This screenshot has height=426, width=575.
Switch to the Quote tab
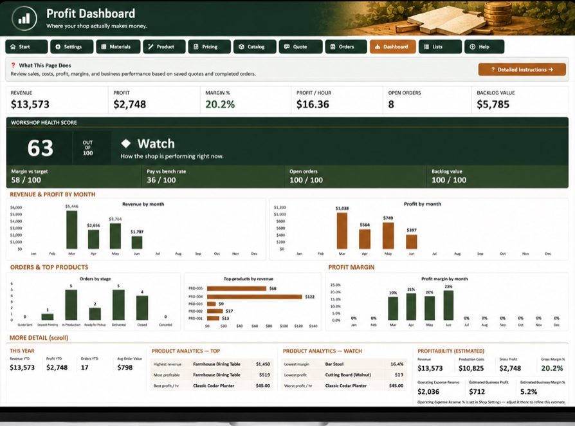301,46
